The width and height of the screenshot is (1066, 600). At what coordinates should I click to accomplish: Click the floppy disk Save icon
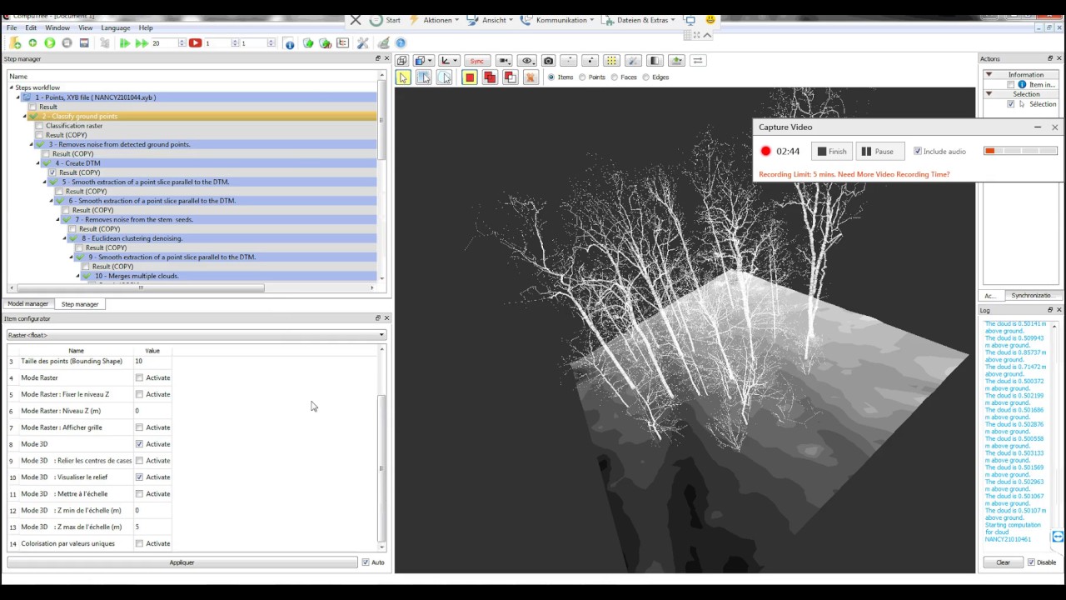[x=84, y=43]
